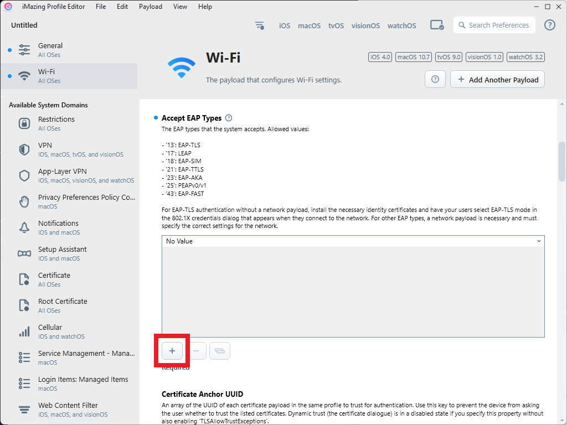Image resolution: width=567 pixels, height=425 pixels.
Task: Expand the No Value dropdown chevron
Action: point(539,241)
